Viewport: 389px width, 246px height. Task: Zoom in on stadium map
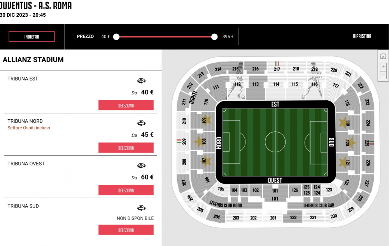coord(383,66)
